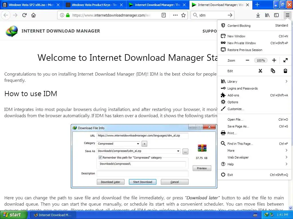This screenshot has width=293, height=219.
Task: Click IDM tray icon in taskbar
Action: click(266, 215)
